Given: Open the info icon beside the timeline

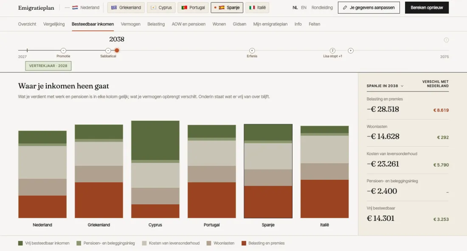Looking at the screenshot, I should point(446,40).
